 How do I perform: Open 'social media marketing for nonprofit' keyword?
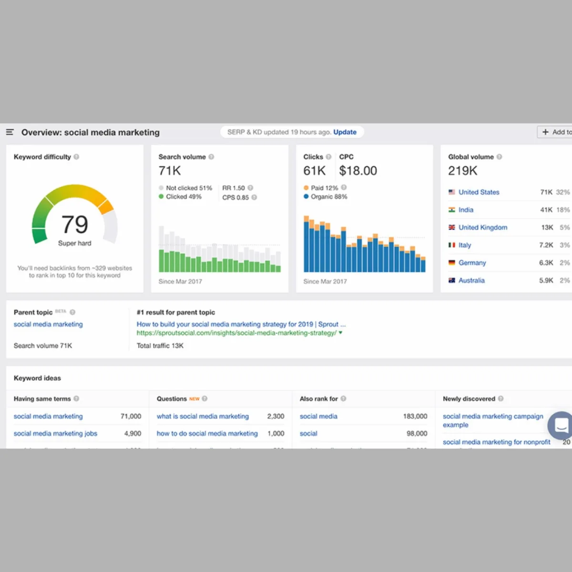(497, 442)
